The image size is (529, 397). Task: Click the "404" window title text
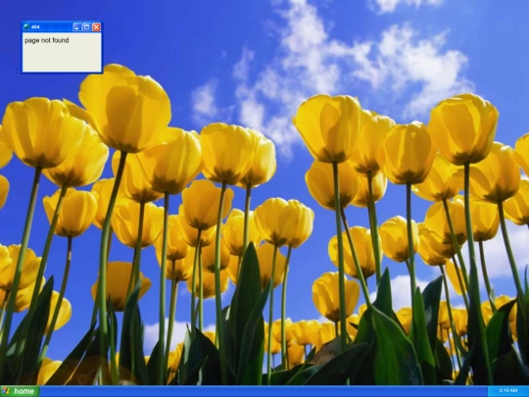pyautogui.click(x=35, y=27)
